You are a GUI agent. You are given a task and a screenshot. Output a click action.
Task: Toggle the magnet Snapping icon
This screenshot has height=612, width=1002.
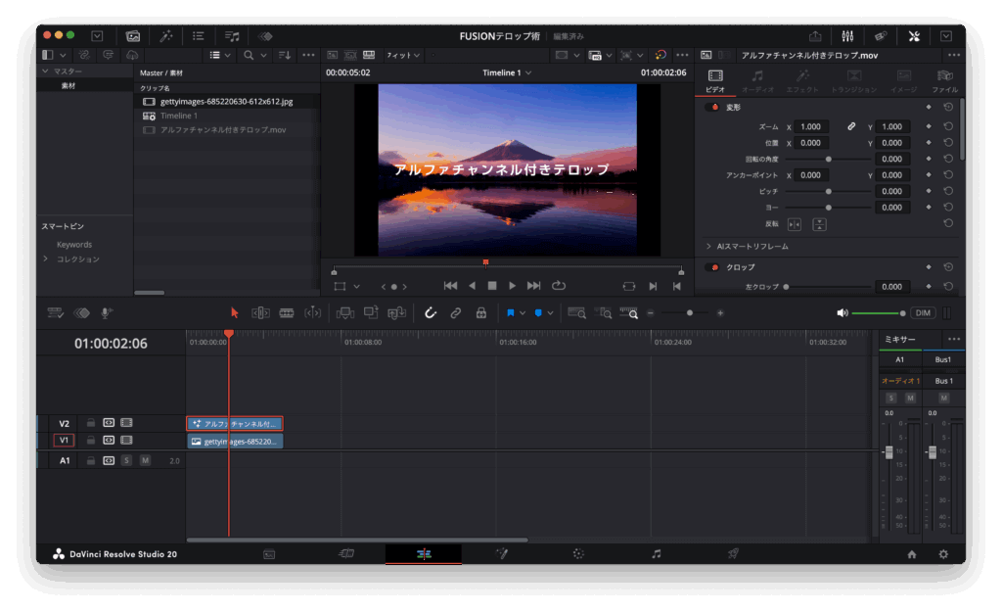click(430, 313)
